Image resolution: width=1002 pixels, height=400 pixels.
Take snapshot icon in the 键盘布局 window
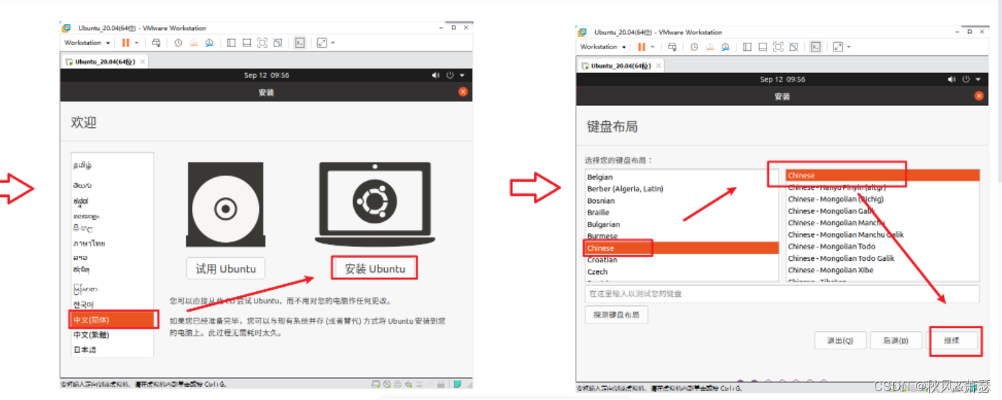(x=694, y=47)
